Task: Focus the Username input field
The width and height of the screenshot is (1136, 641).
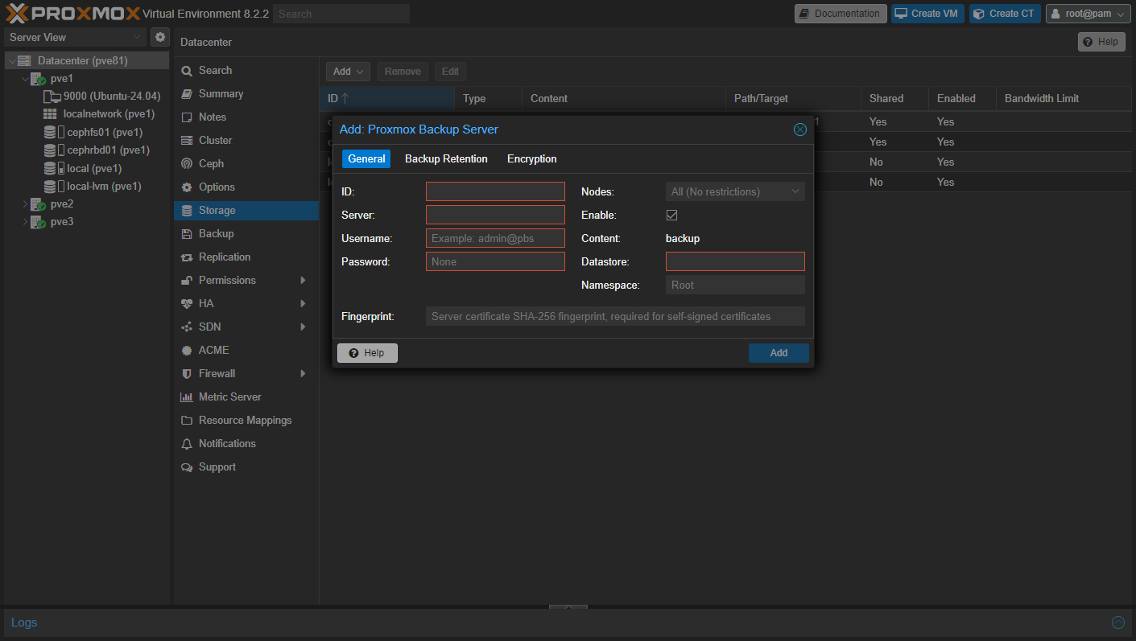Action: [x=495, y=238]
